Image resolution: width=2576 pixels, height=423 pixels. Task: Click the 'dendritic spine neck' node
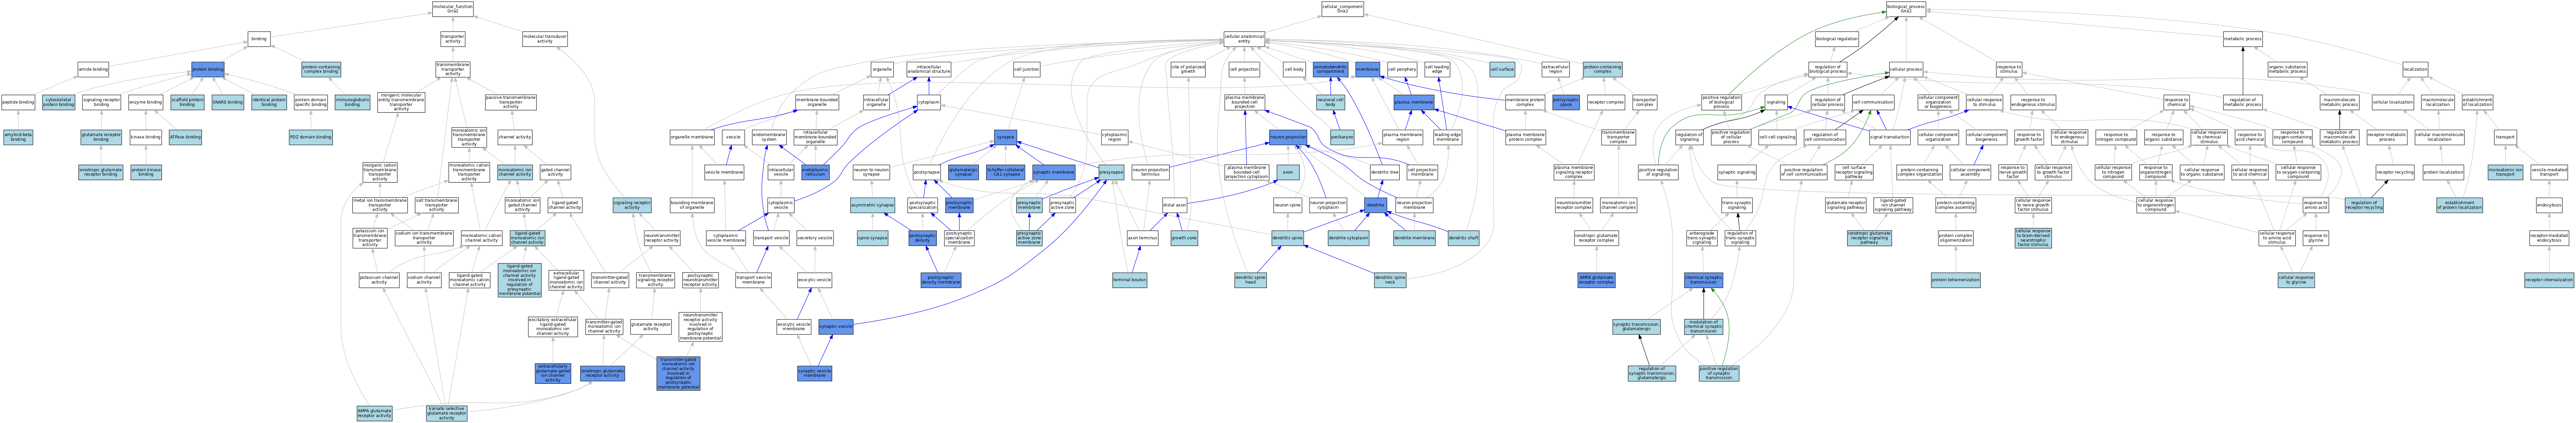click(1390, 280)
